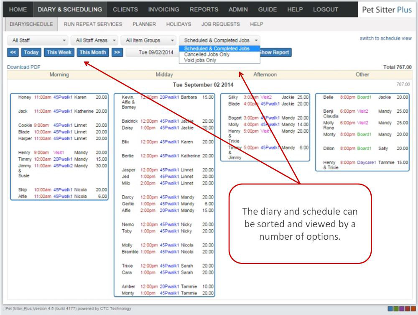Click the Pet Sitter Plus logo

387,10
